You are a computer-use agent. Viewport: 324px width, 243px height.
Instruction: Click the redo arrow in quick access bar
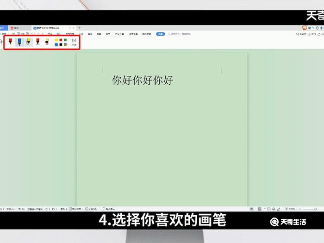[x=38, y=34]
